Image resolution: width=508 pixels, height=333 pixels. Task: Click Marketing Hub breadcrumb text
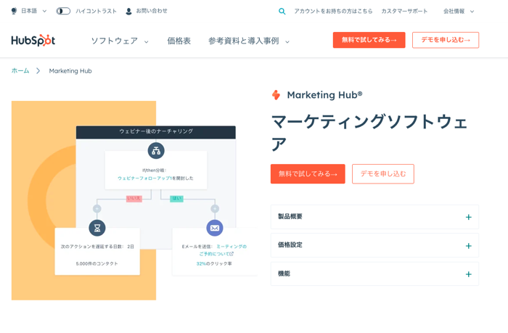tap(70, 71)
